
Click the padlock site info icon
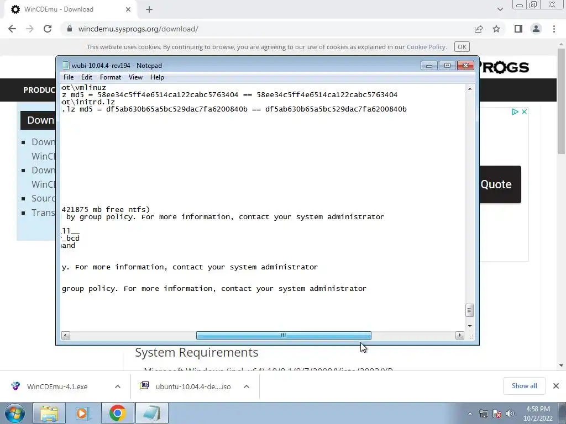[x=70, y=29]
